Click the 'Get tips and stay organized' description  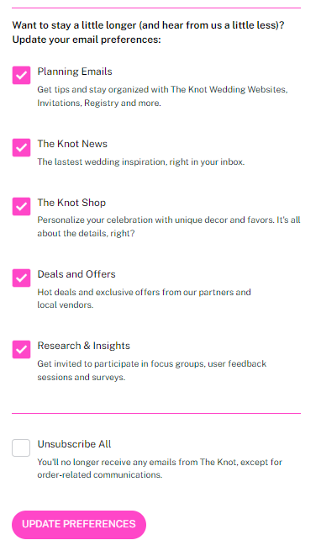click(162, 96)
